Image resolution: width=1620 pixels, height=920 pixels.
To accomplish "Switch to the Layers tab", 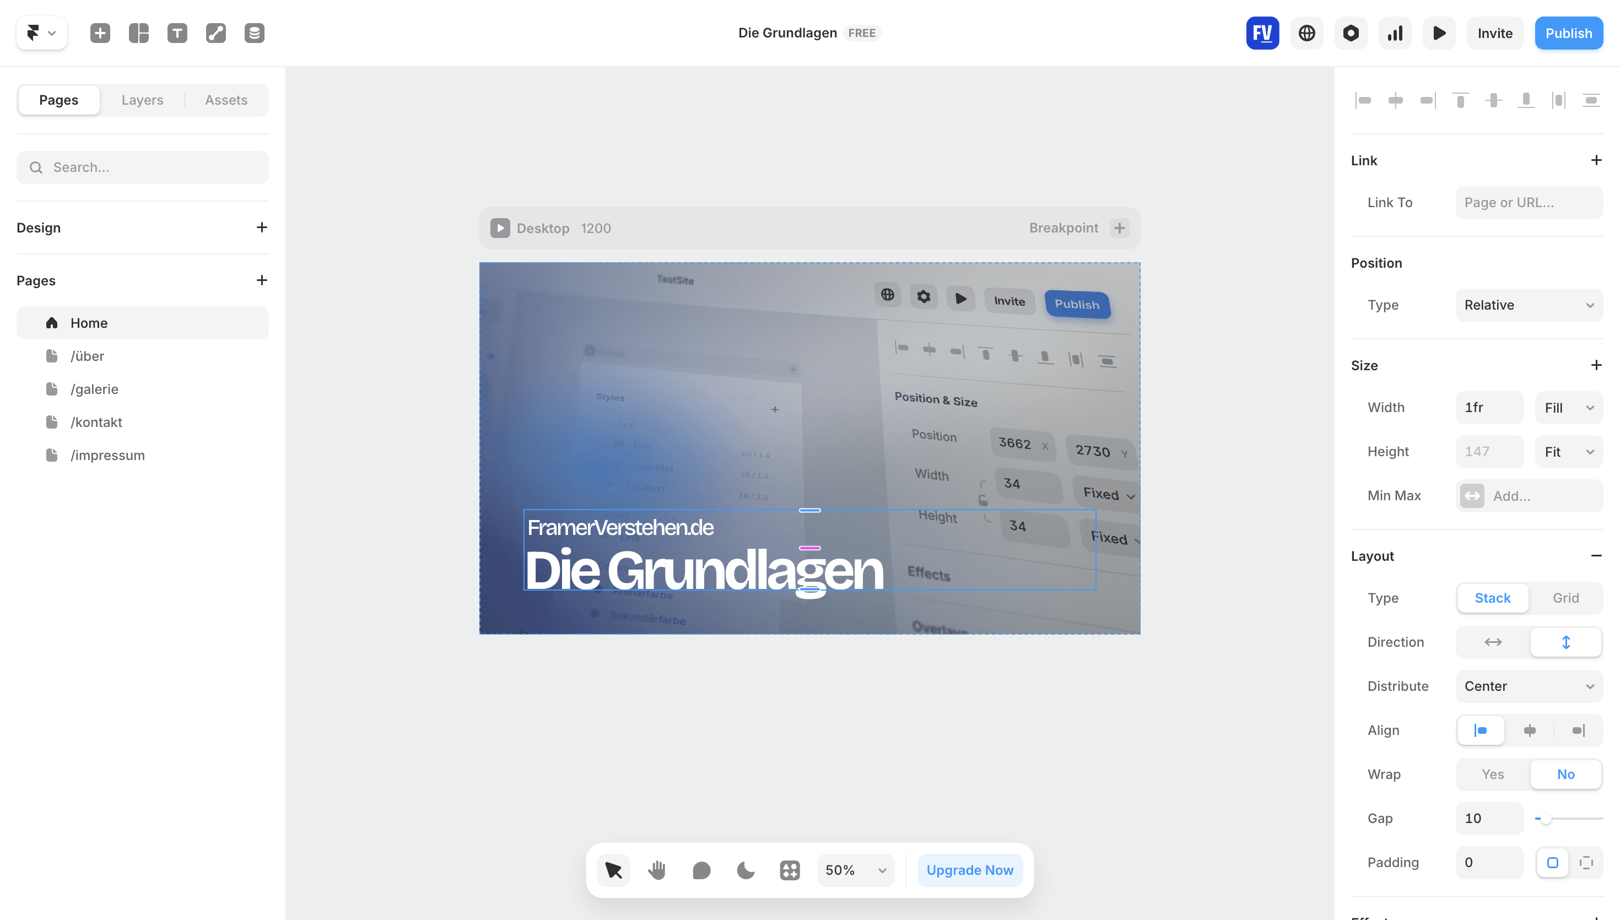I will tap(142, 99).
